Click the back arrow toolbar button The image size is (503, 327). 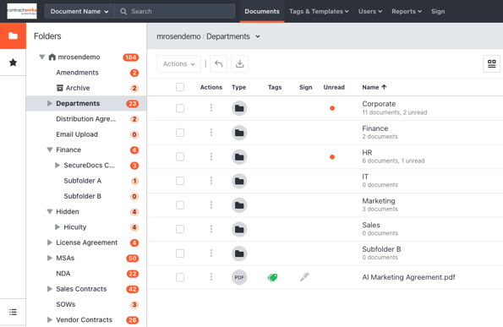pyautogui.click(x=218, y=64)
